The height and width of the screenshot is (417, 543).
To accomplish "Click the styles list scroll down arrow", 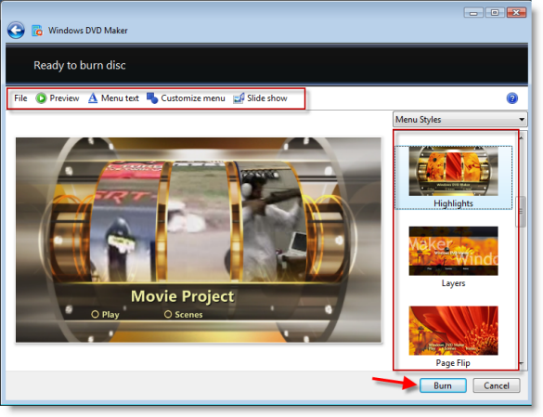I will (522, 363).
